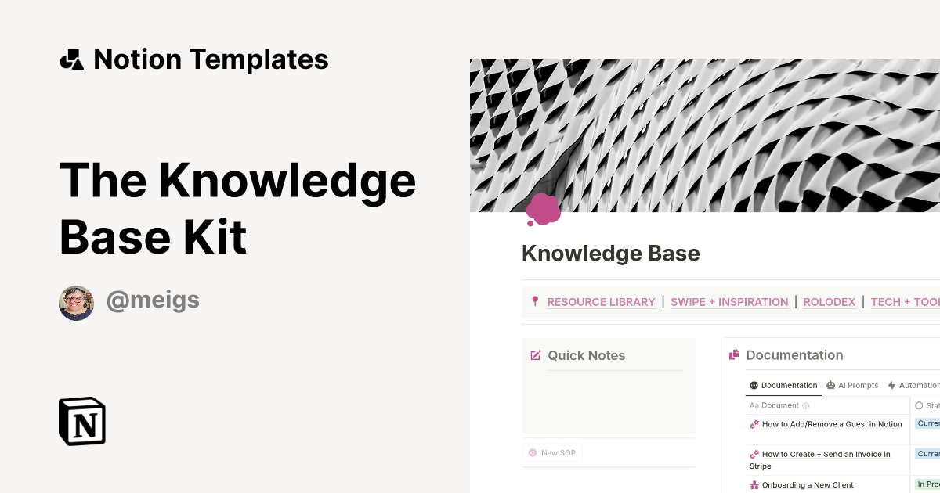The height and width of the screenshot is (493, 940).
Task: Switch to the AI Prompts tab
Action: click(852, 385)
